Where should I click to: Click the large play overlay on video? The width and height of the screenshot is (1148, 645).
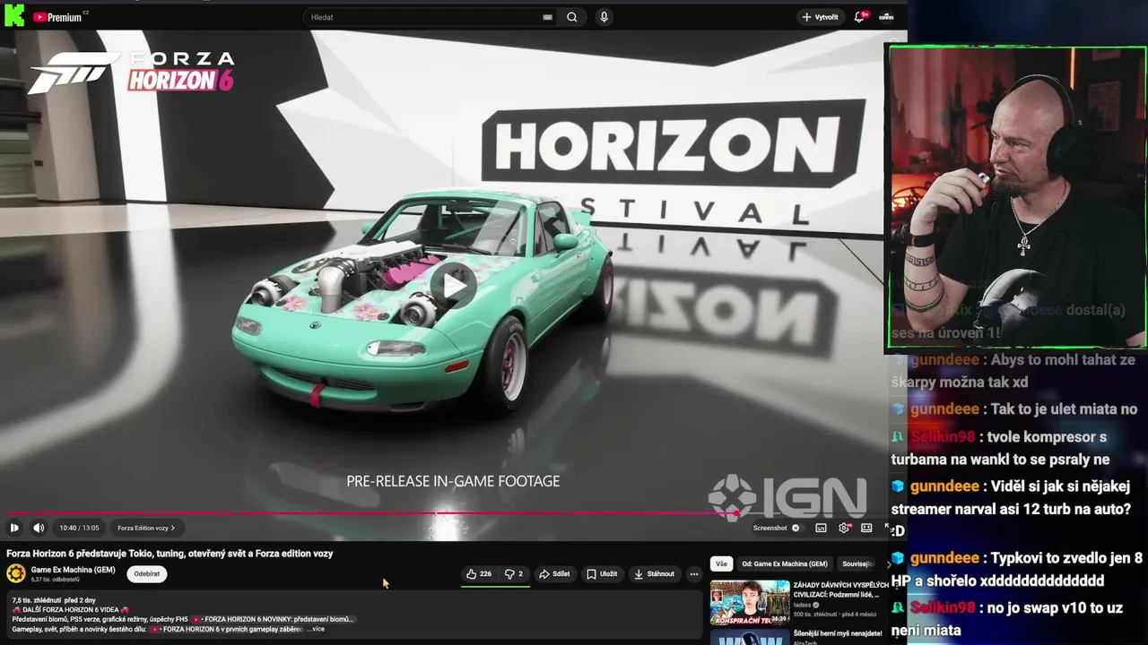pyautogui.click(x=454, y=286)
